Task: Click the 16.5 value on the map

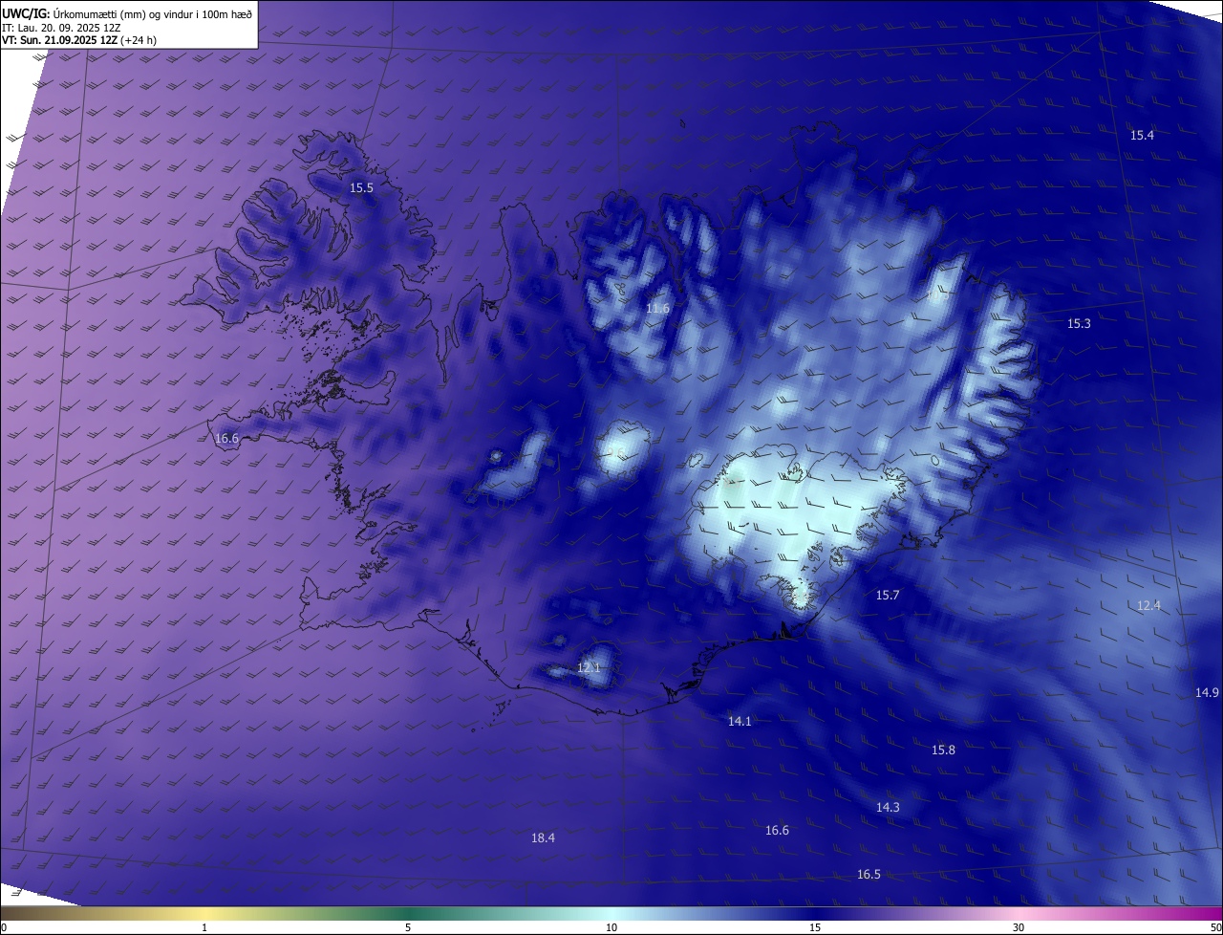Action: pos(869,874)
